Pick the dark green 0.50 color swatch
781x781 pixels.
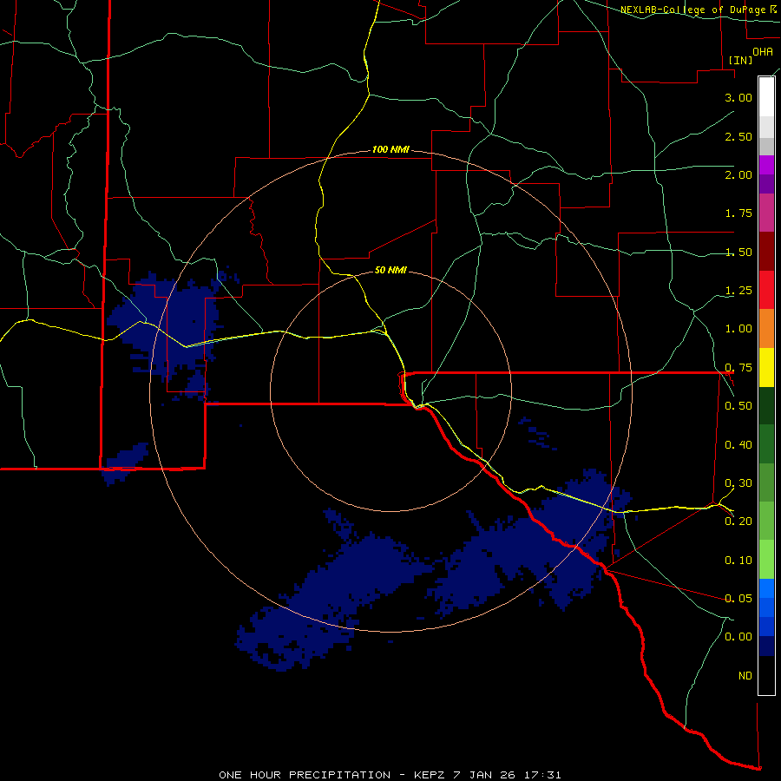[x=766, y=405]
